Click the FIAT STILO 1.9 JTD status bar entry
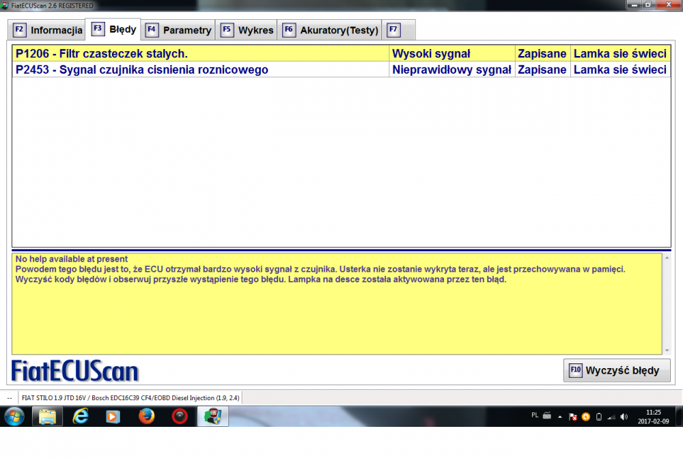683x461 pixels. [130, 397]
